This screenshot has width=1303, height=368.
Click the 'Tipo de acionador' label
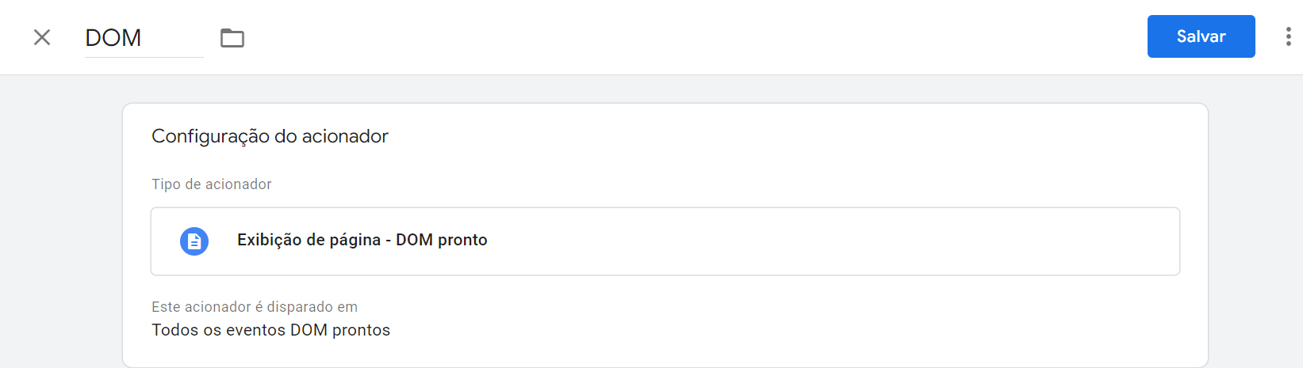tap(212, 184)
